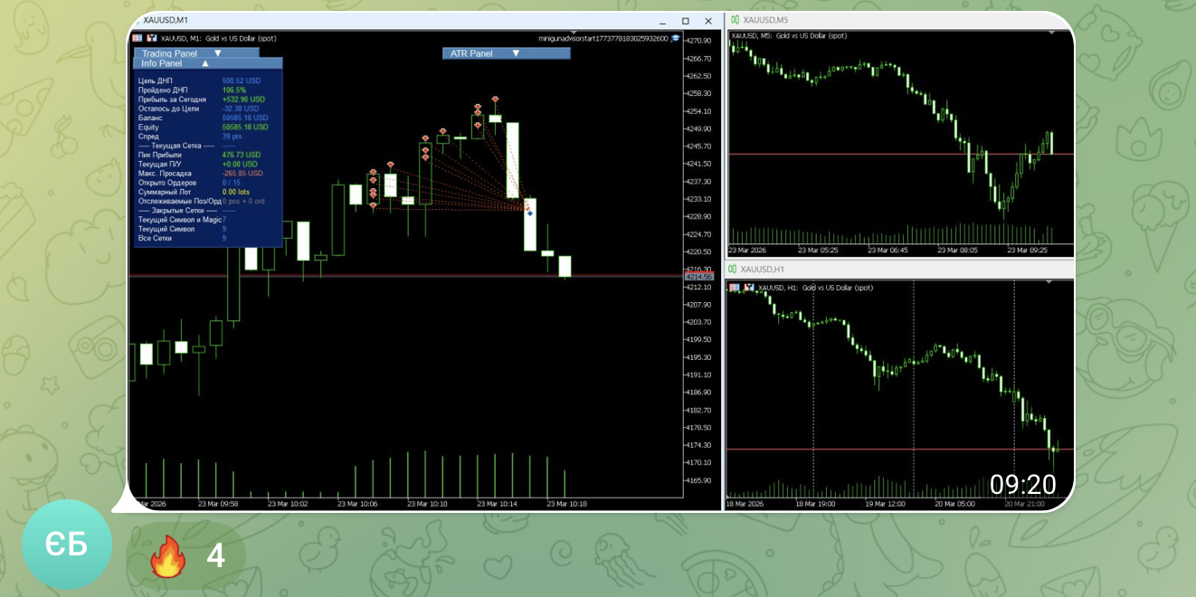Click the one-click trading icon in M1 chart
This screenshot has width=1196, height=597.
point(138,38)
